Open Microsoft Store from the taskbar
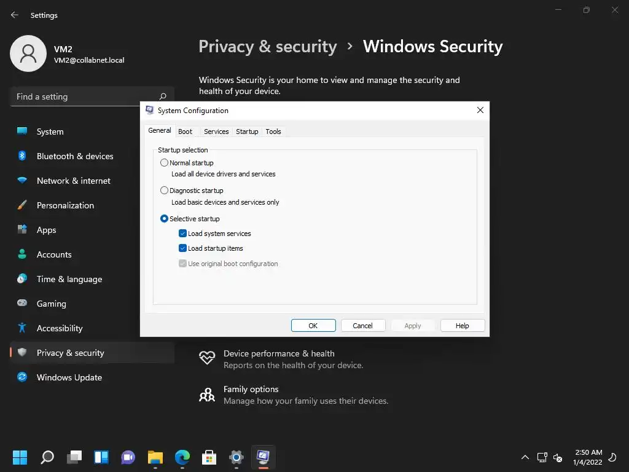 point(209,457)
